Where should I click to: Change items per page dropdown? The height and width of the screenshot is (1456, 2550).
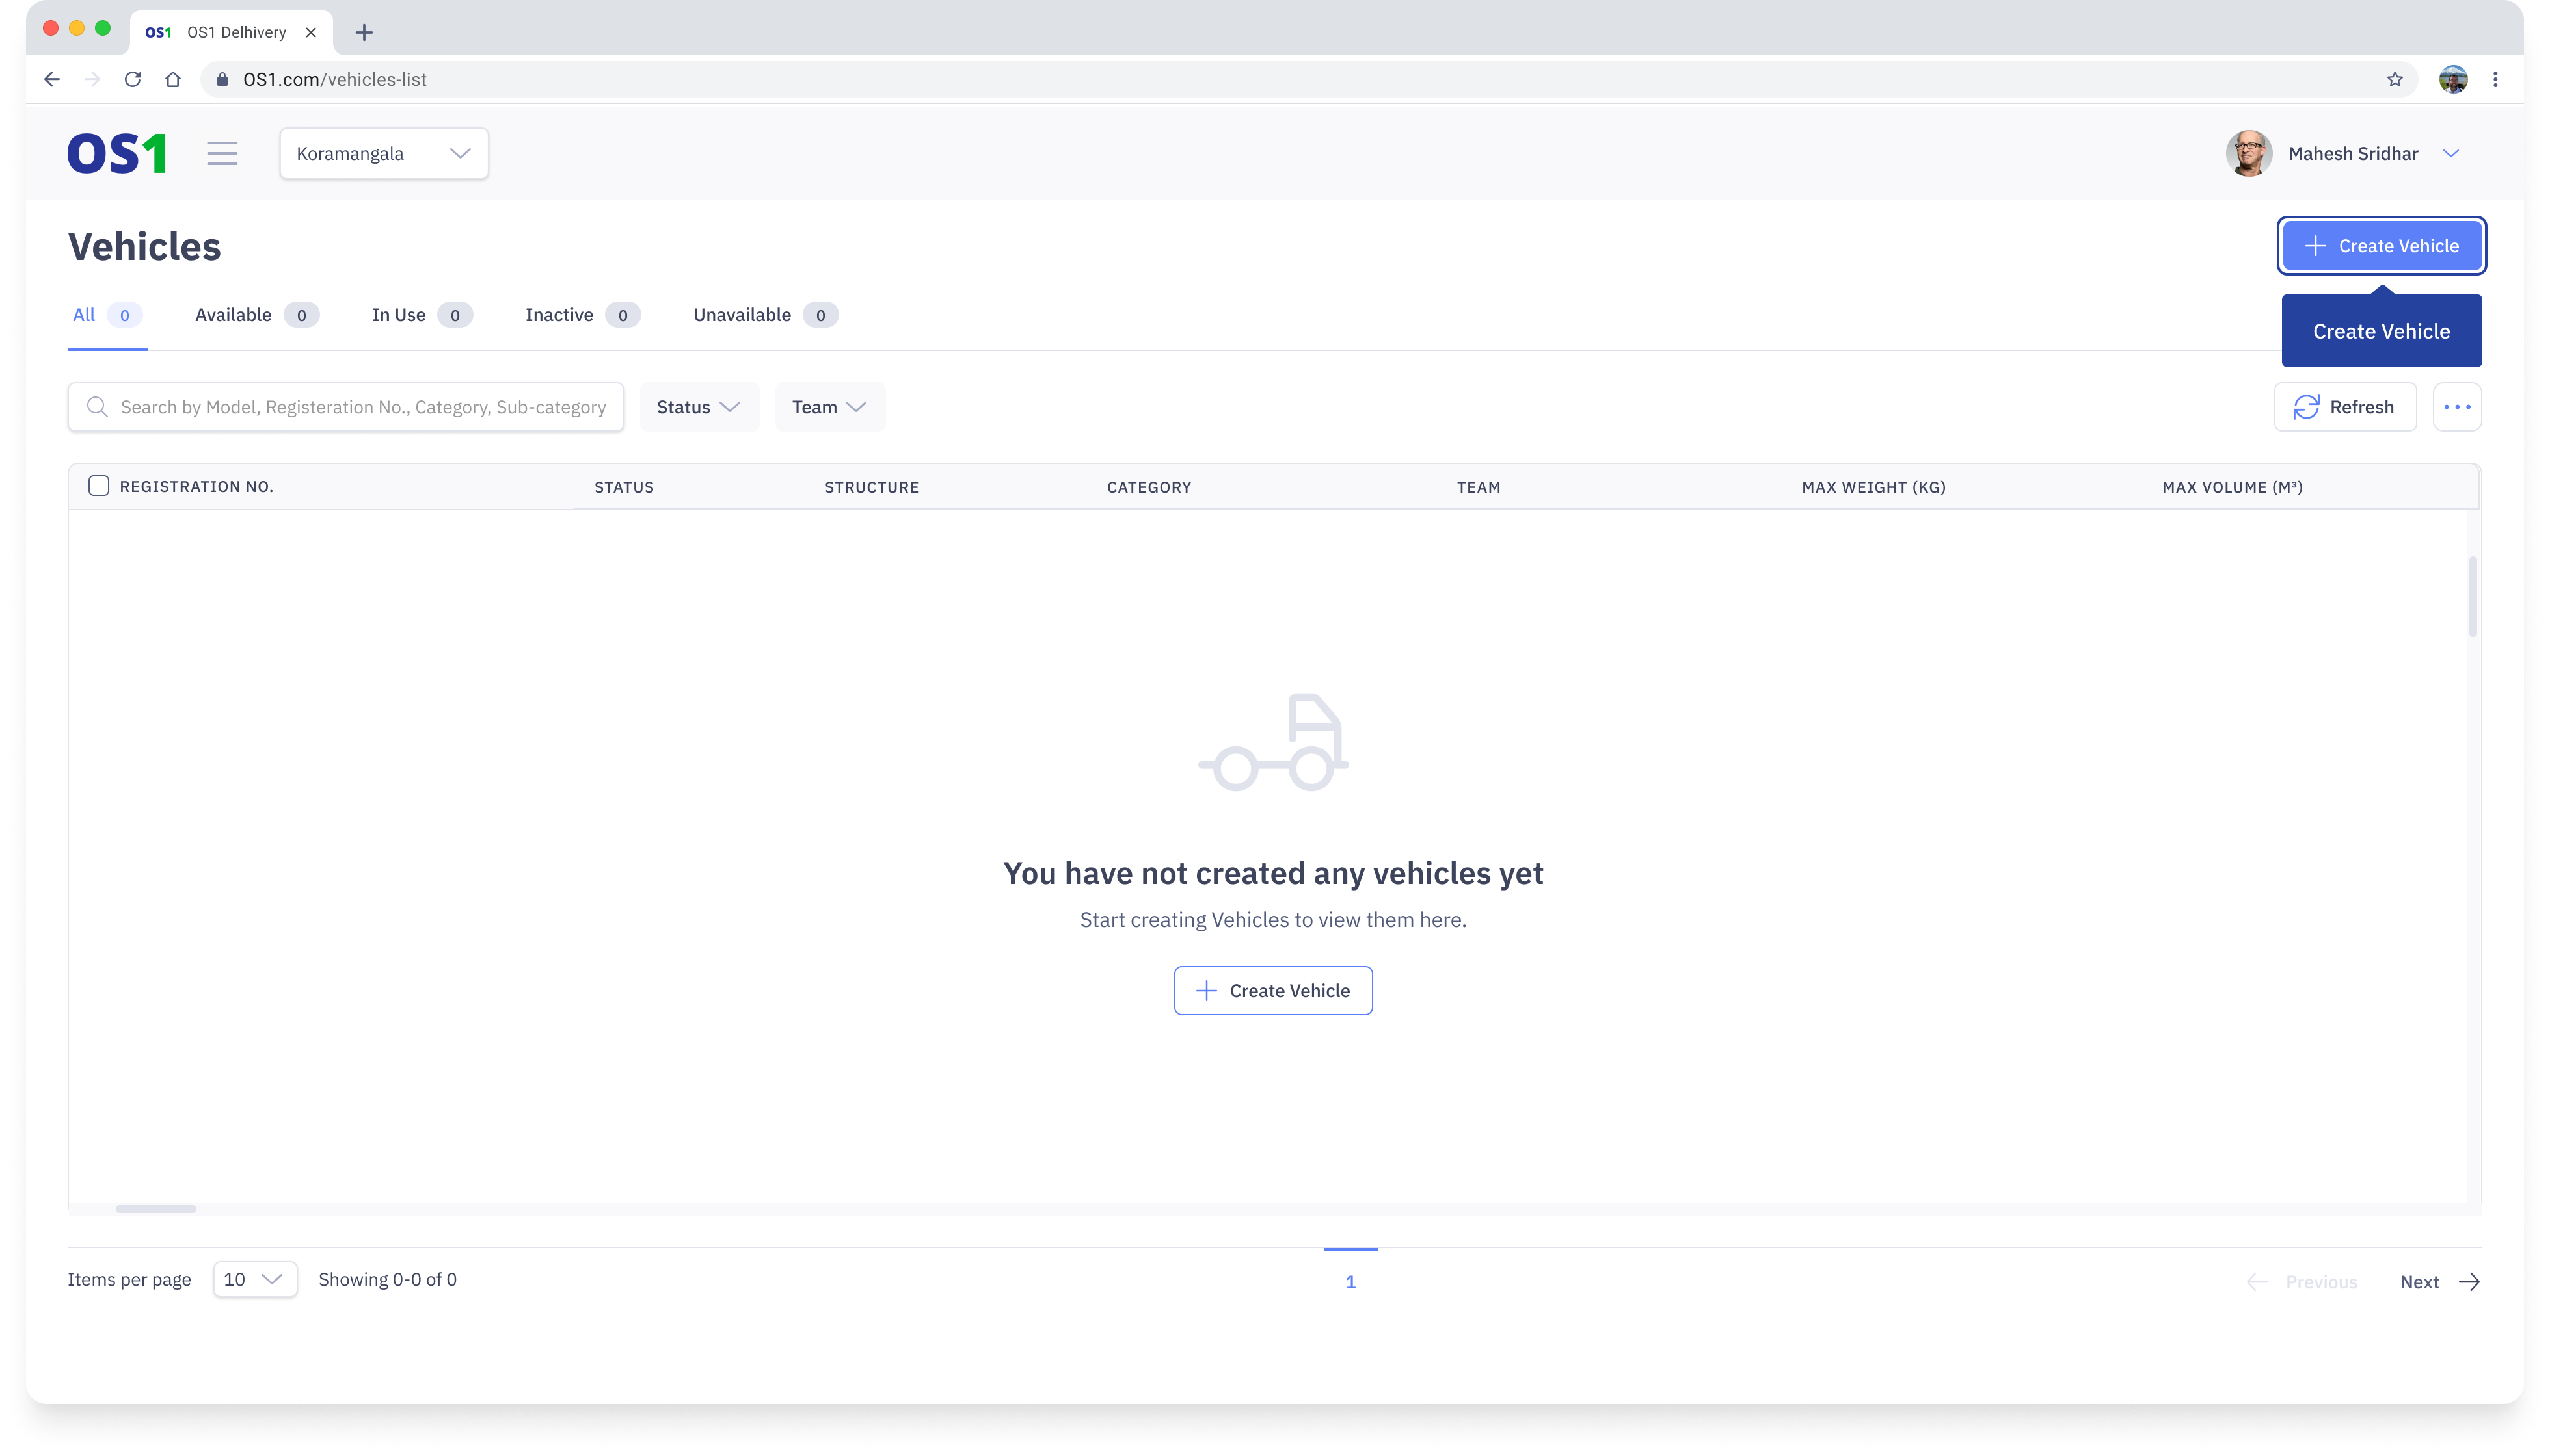(254, 1279)
